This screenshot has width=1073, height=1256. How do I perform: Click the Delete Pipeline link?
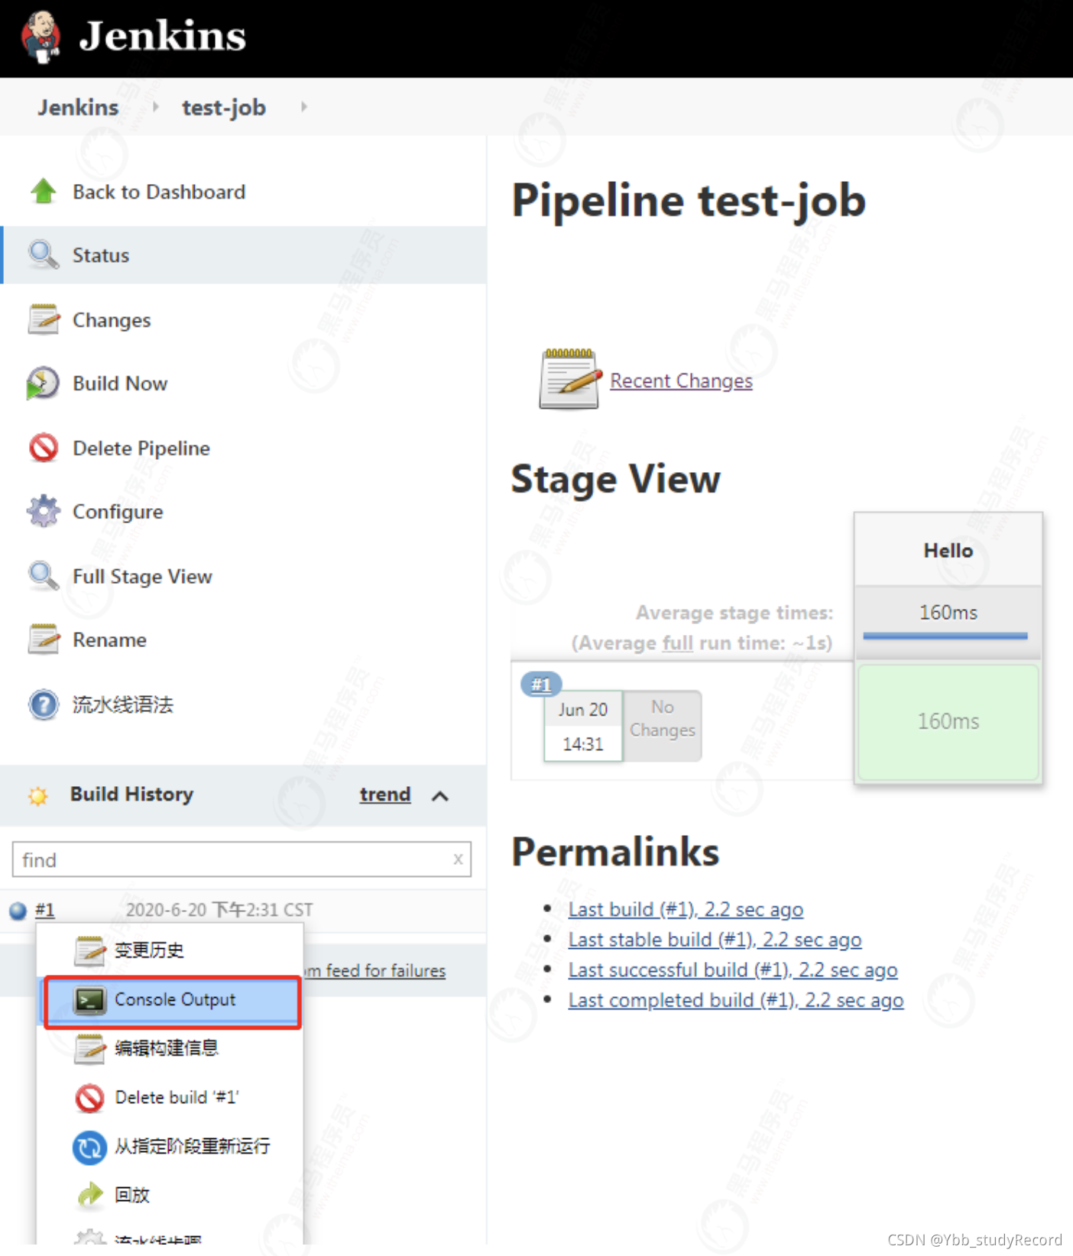coord(141,448)
